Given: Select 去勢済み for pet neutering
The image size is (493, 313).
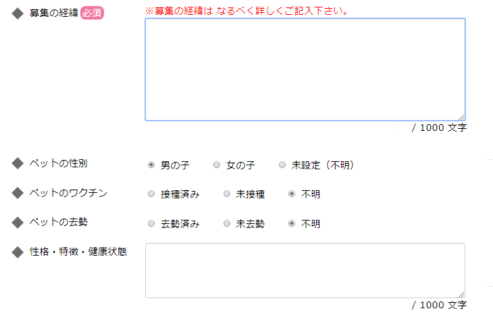Looking at the screenshot, I should (x=151, y=224).
